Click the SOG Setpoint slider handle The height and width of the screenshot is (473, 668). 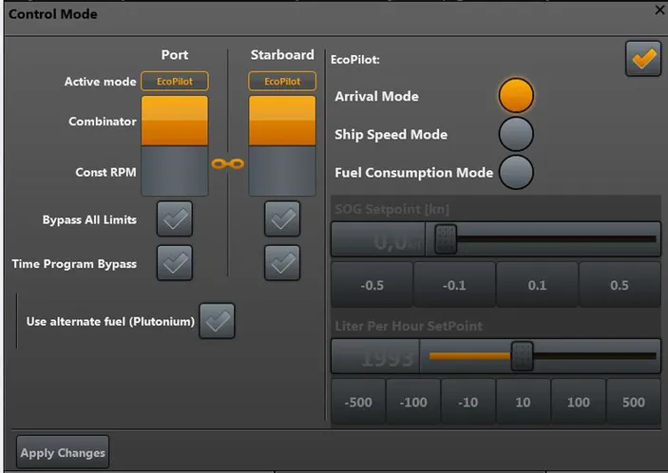point(446,239)
